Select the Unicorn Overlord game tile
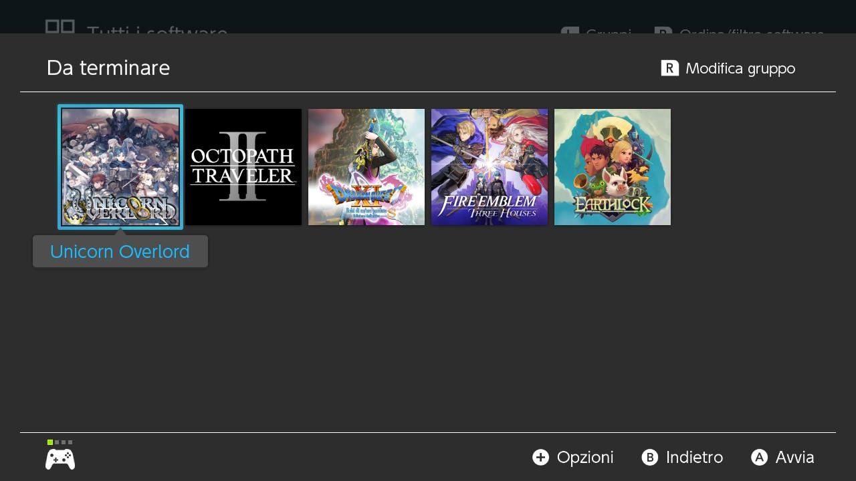Image resolution: width=856 pixels, height=481 pixels. [120, 167]
